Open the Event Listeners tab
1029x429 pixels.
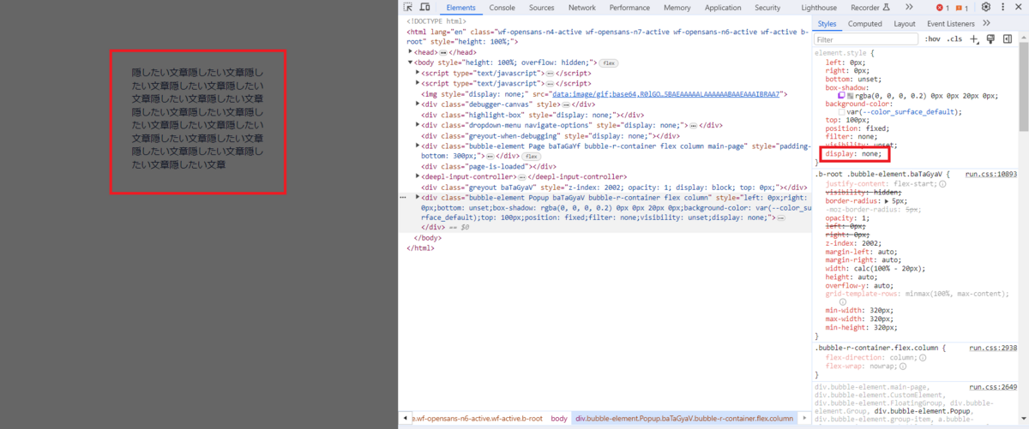click(951, 24)
